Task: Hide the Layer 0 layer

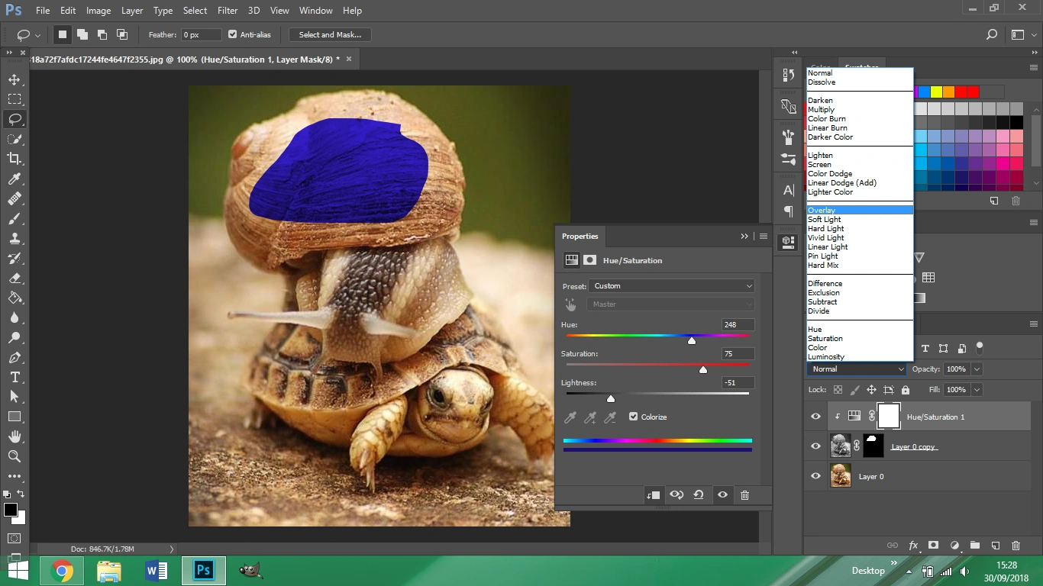Action: pos(815,476)
